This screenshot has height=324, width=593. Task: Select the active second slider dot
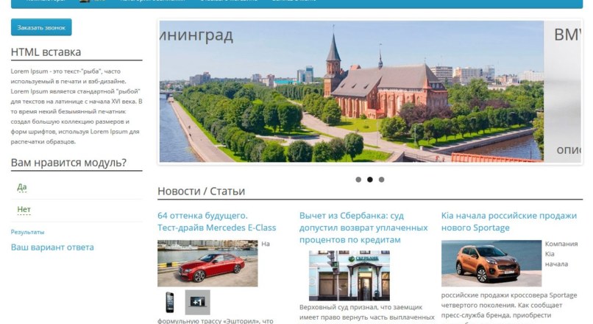(x=370, y=180)
